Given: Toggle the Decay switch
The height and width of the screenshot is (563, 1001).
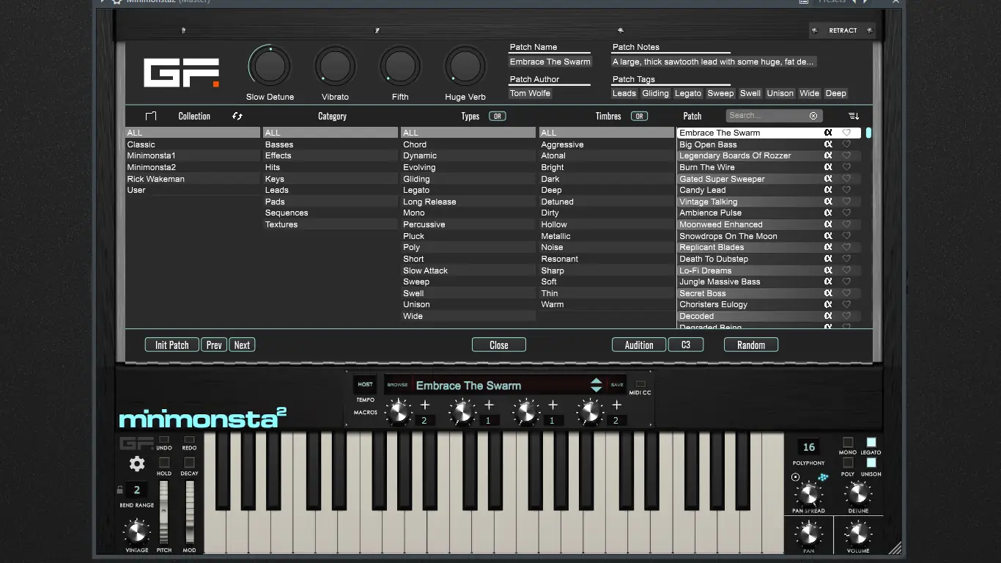Looking at the screenshot, I should click(189, 463).
